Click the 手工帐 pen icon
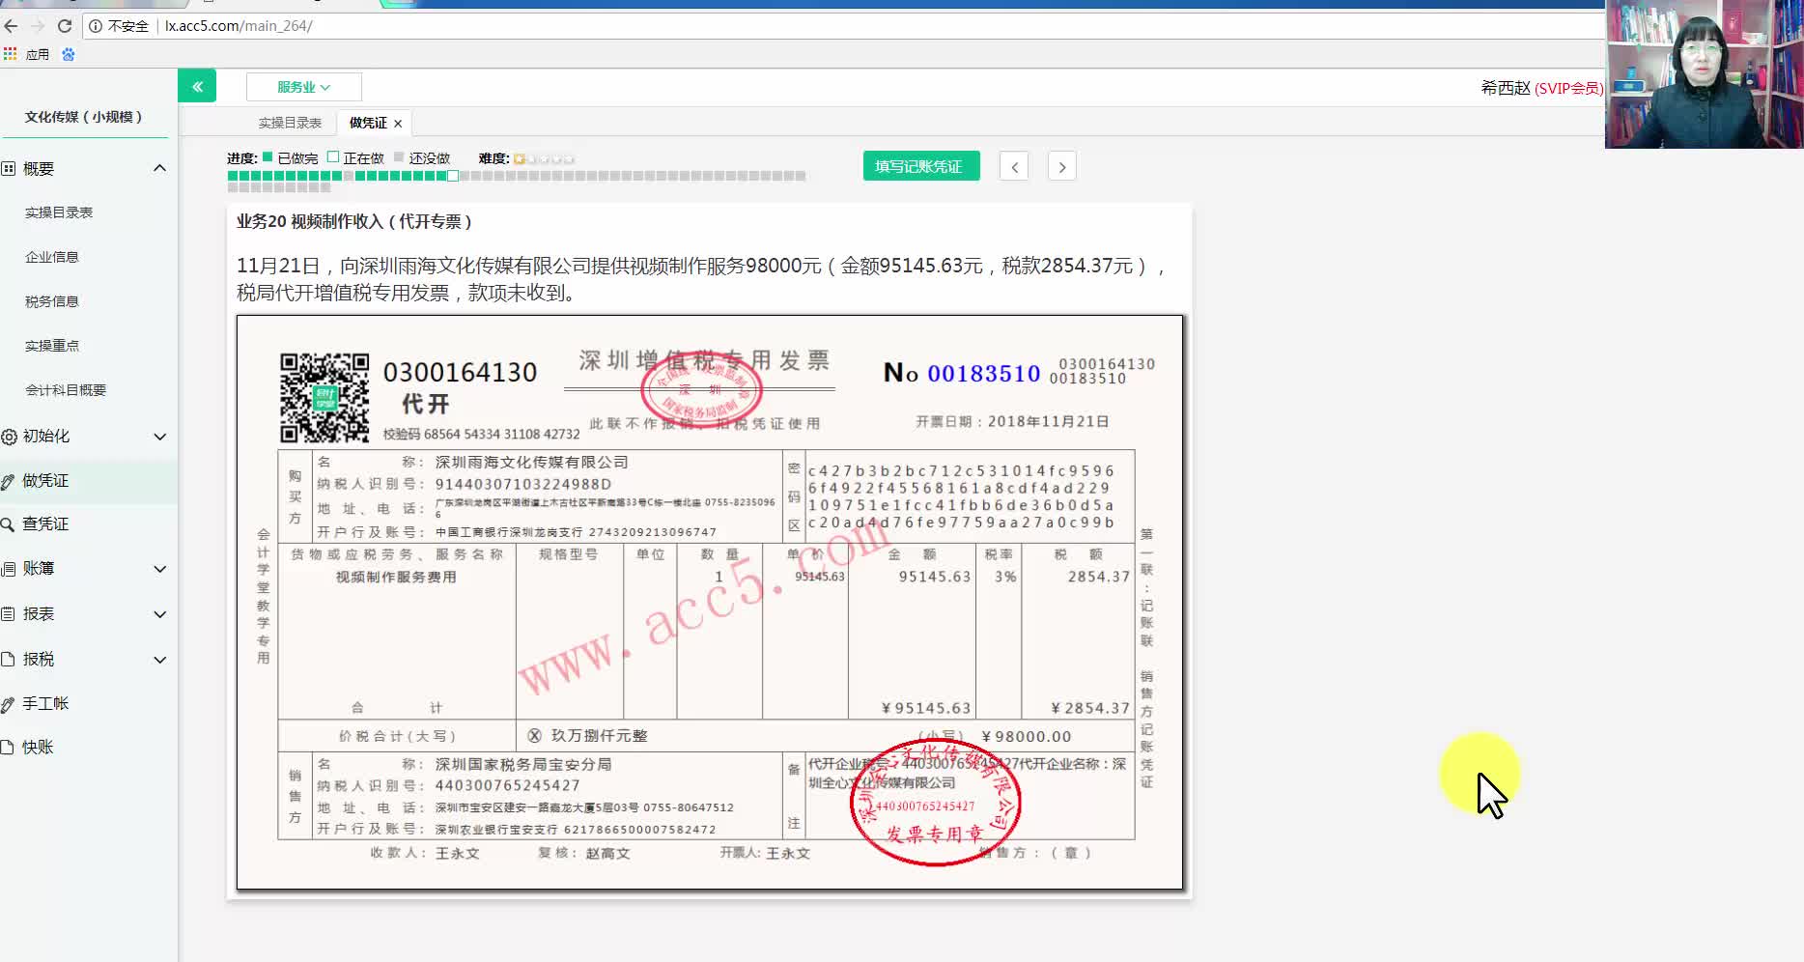 [8, 704]
